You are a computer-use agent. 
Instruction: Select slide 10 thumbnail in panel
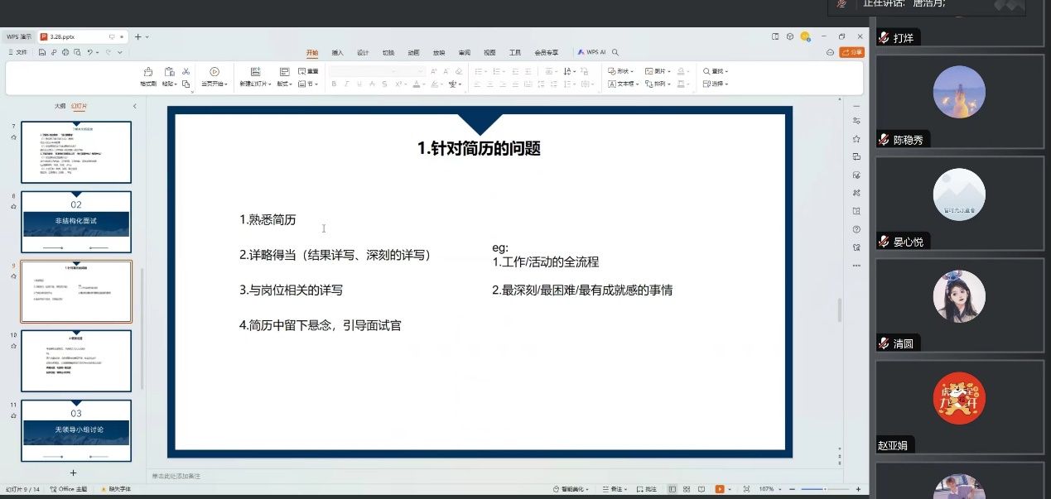click(75, 361)
